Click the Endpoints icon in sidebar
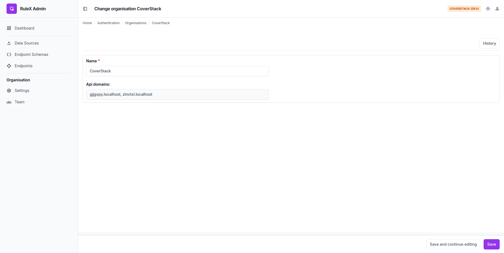Screen dimensions: 504x253 (9, 66)
